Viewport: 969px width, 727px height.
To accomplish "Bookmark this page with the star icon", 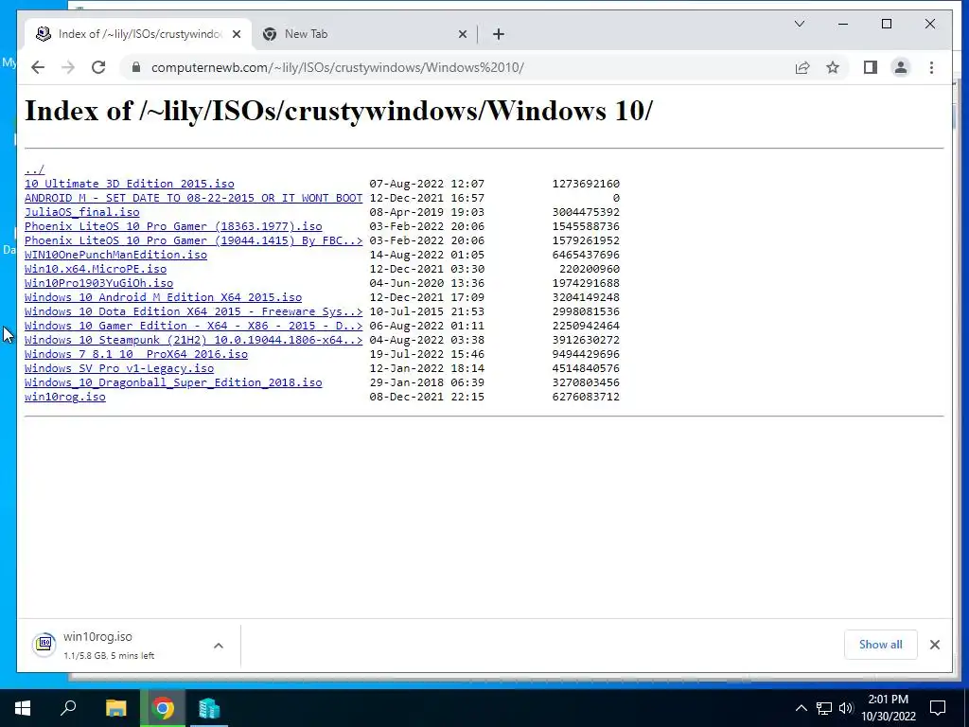I will click(833, 67).
